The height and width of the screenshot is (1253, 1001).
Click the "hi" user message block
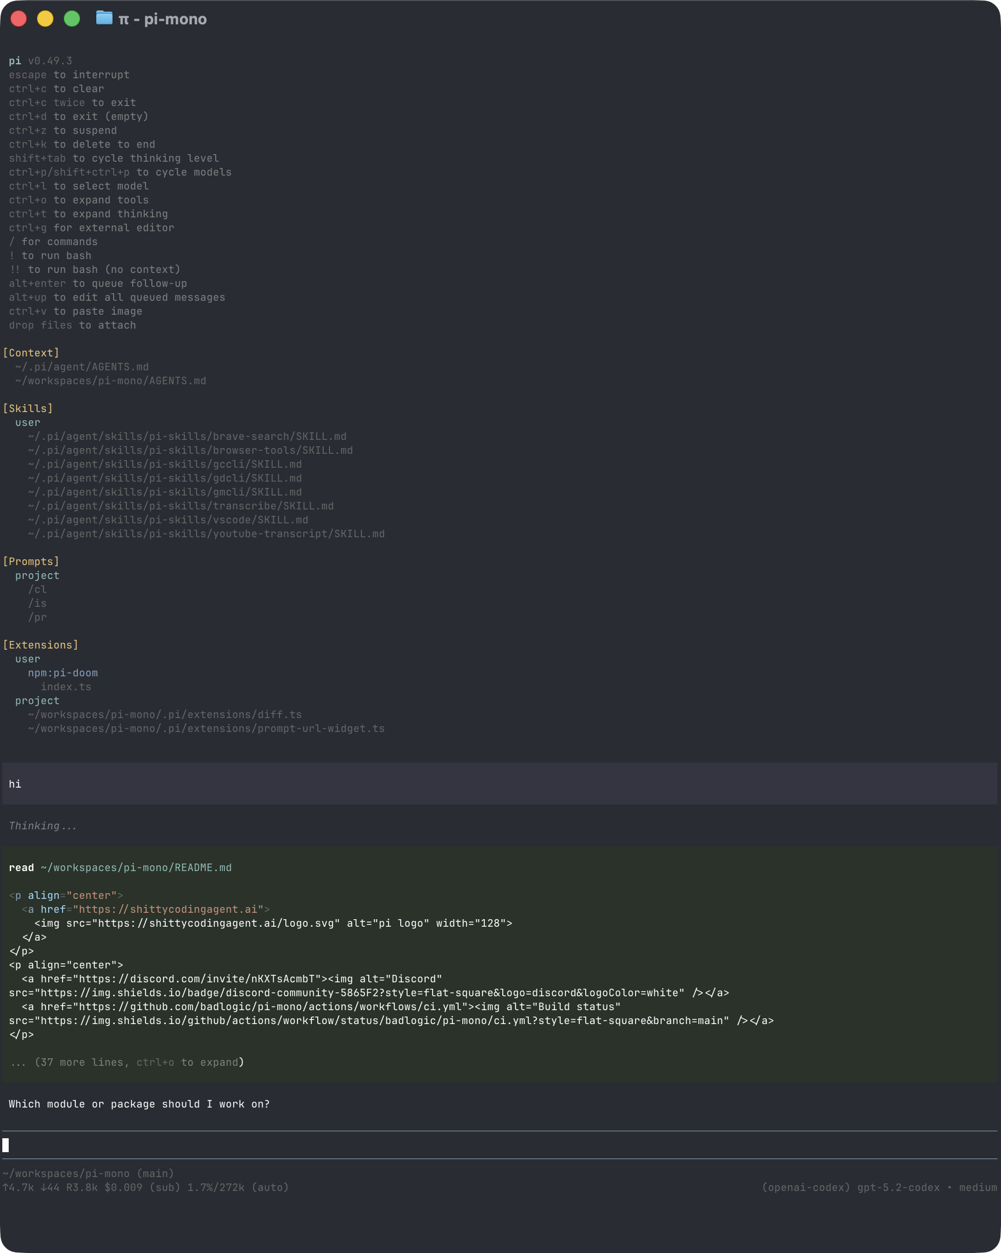(x=500, y=784)
